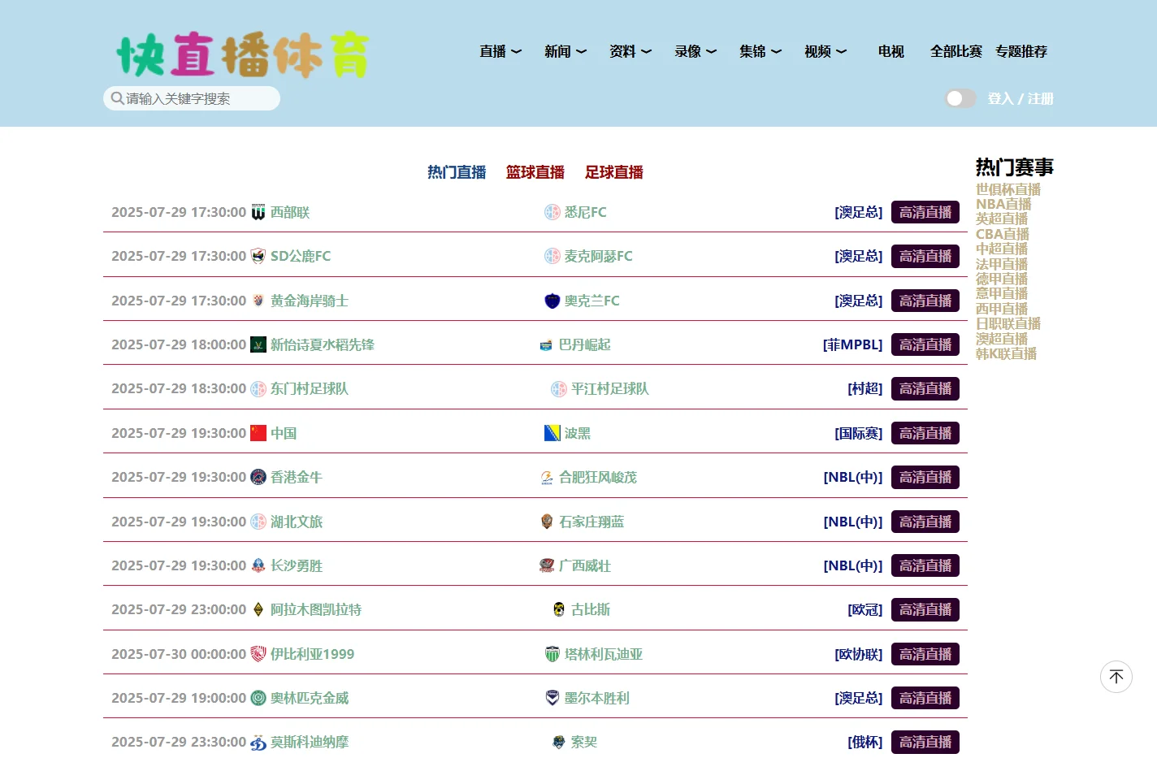This screenshot has width=1157, height=758.
Task: Switch to the 足球直播 tab
Action: click(614, 172)
